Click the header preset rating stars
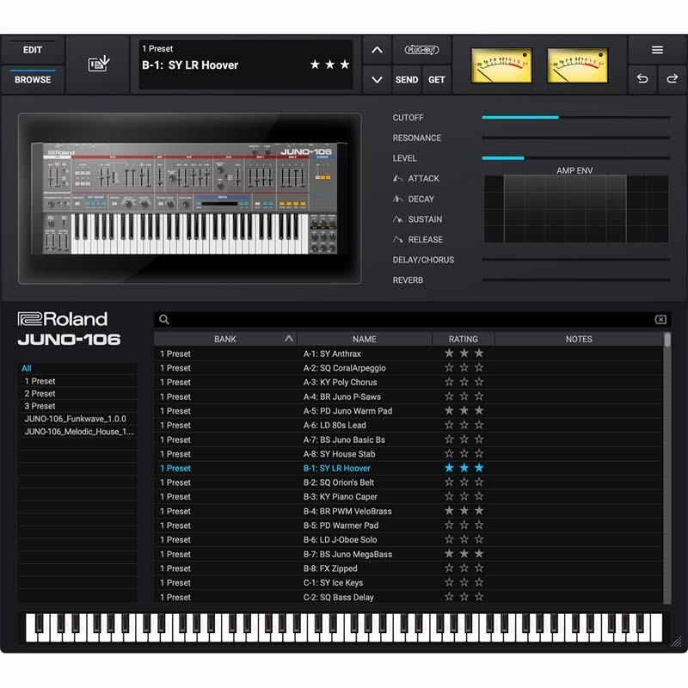 (330, 65)
